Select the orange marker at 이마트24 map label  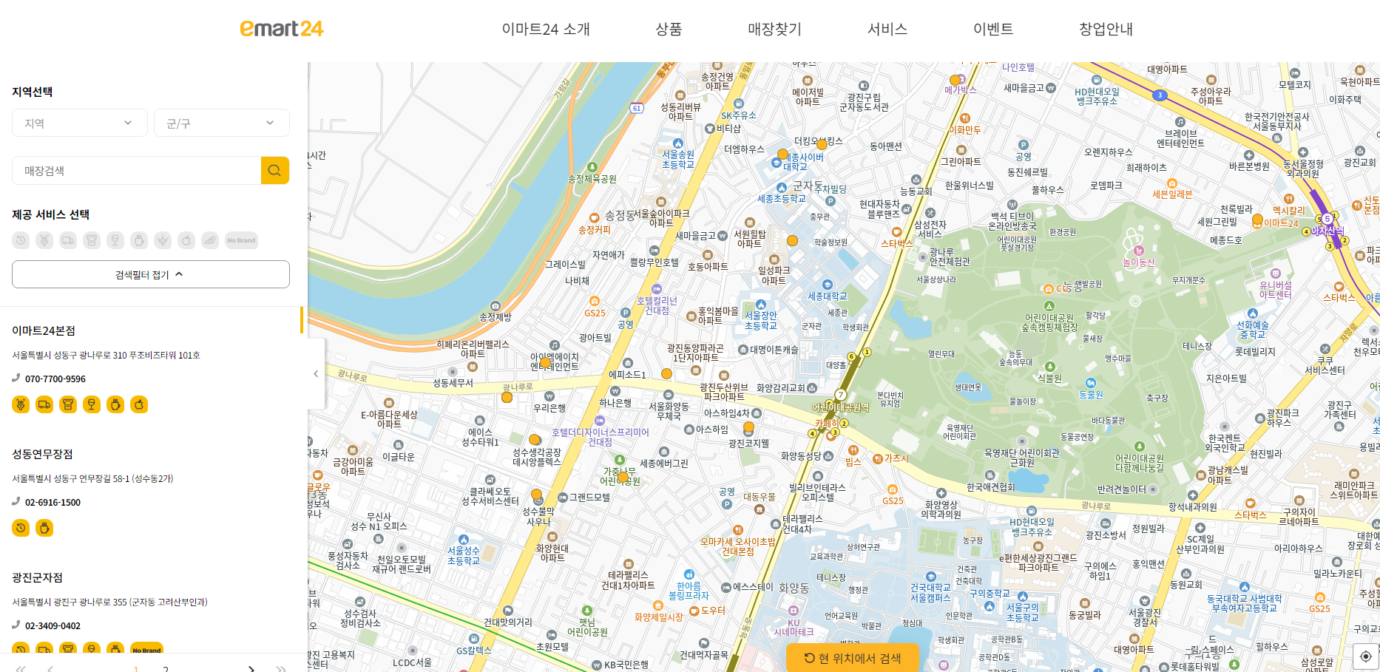tap(1257, 220)
